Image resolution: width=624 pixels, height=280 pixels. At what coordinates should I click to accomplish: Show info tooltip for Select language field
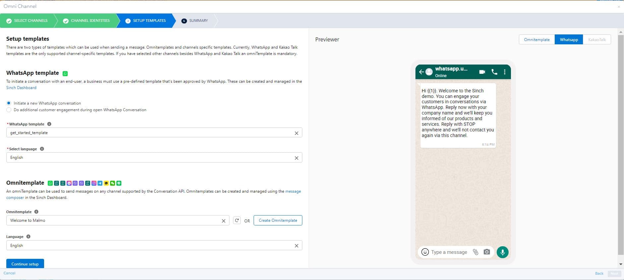click(x=42, y=149)
